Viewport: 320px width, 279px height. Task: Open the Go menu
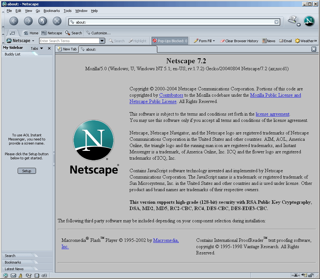38,11
